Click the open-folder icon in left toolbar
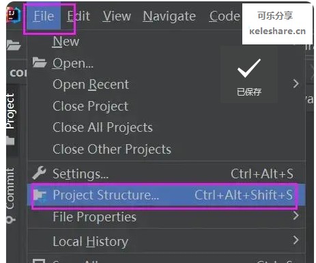The width and height of the screenshot is (316, 263). (14, 45)
